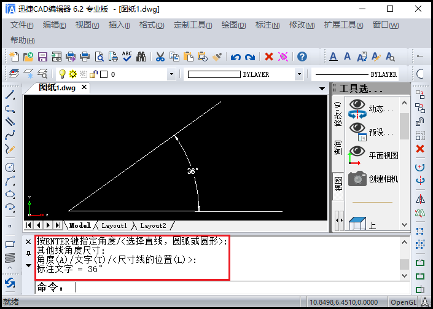The height and width of the screenshot is (309, 433).
Task: Switch to the Layout1 tab
Action: (114, 225)
